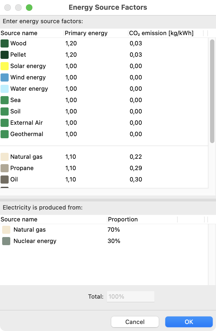Click the source factors list scrollbar
The width and height of the screenshot is (216, 331).
[x=212, y=91]
